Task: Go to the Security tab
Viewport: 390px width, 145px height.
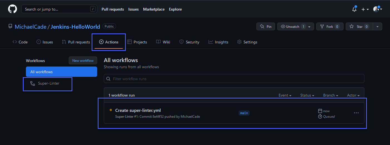Action: pos(189,42)
